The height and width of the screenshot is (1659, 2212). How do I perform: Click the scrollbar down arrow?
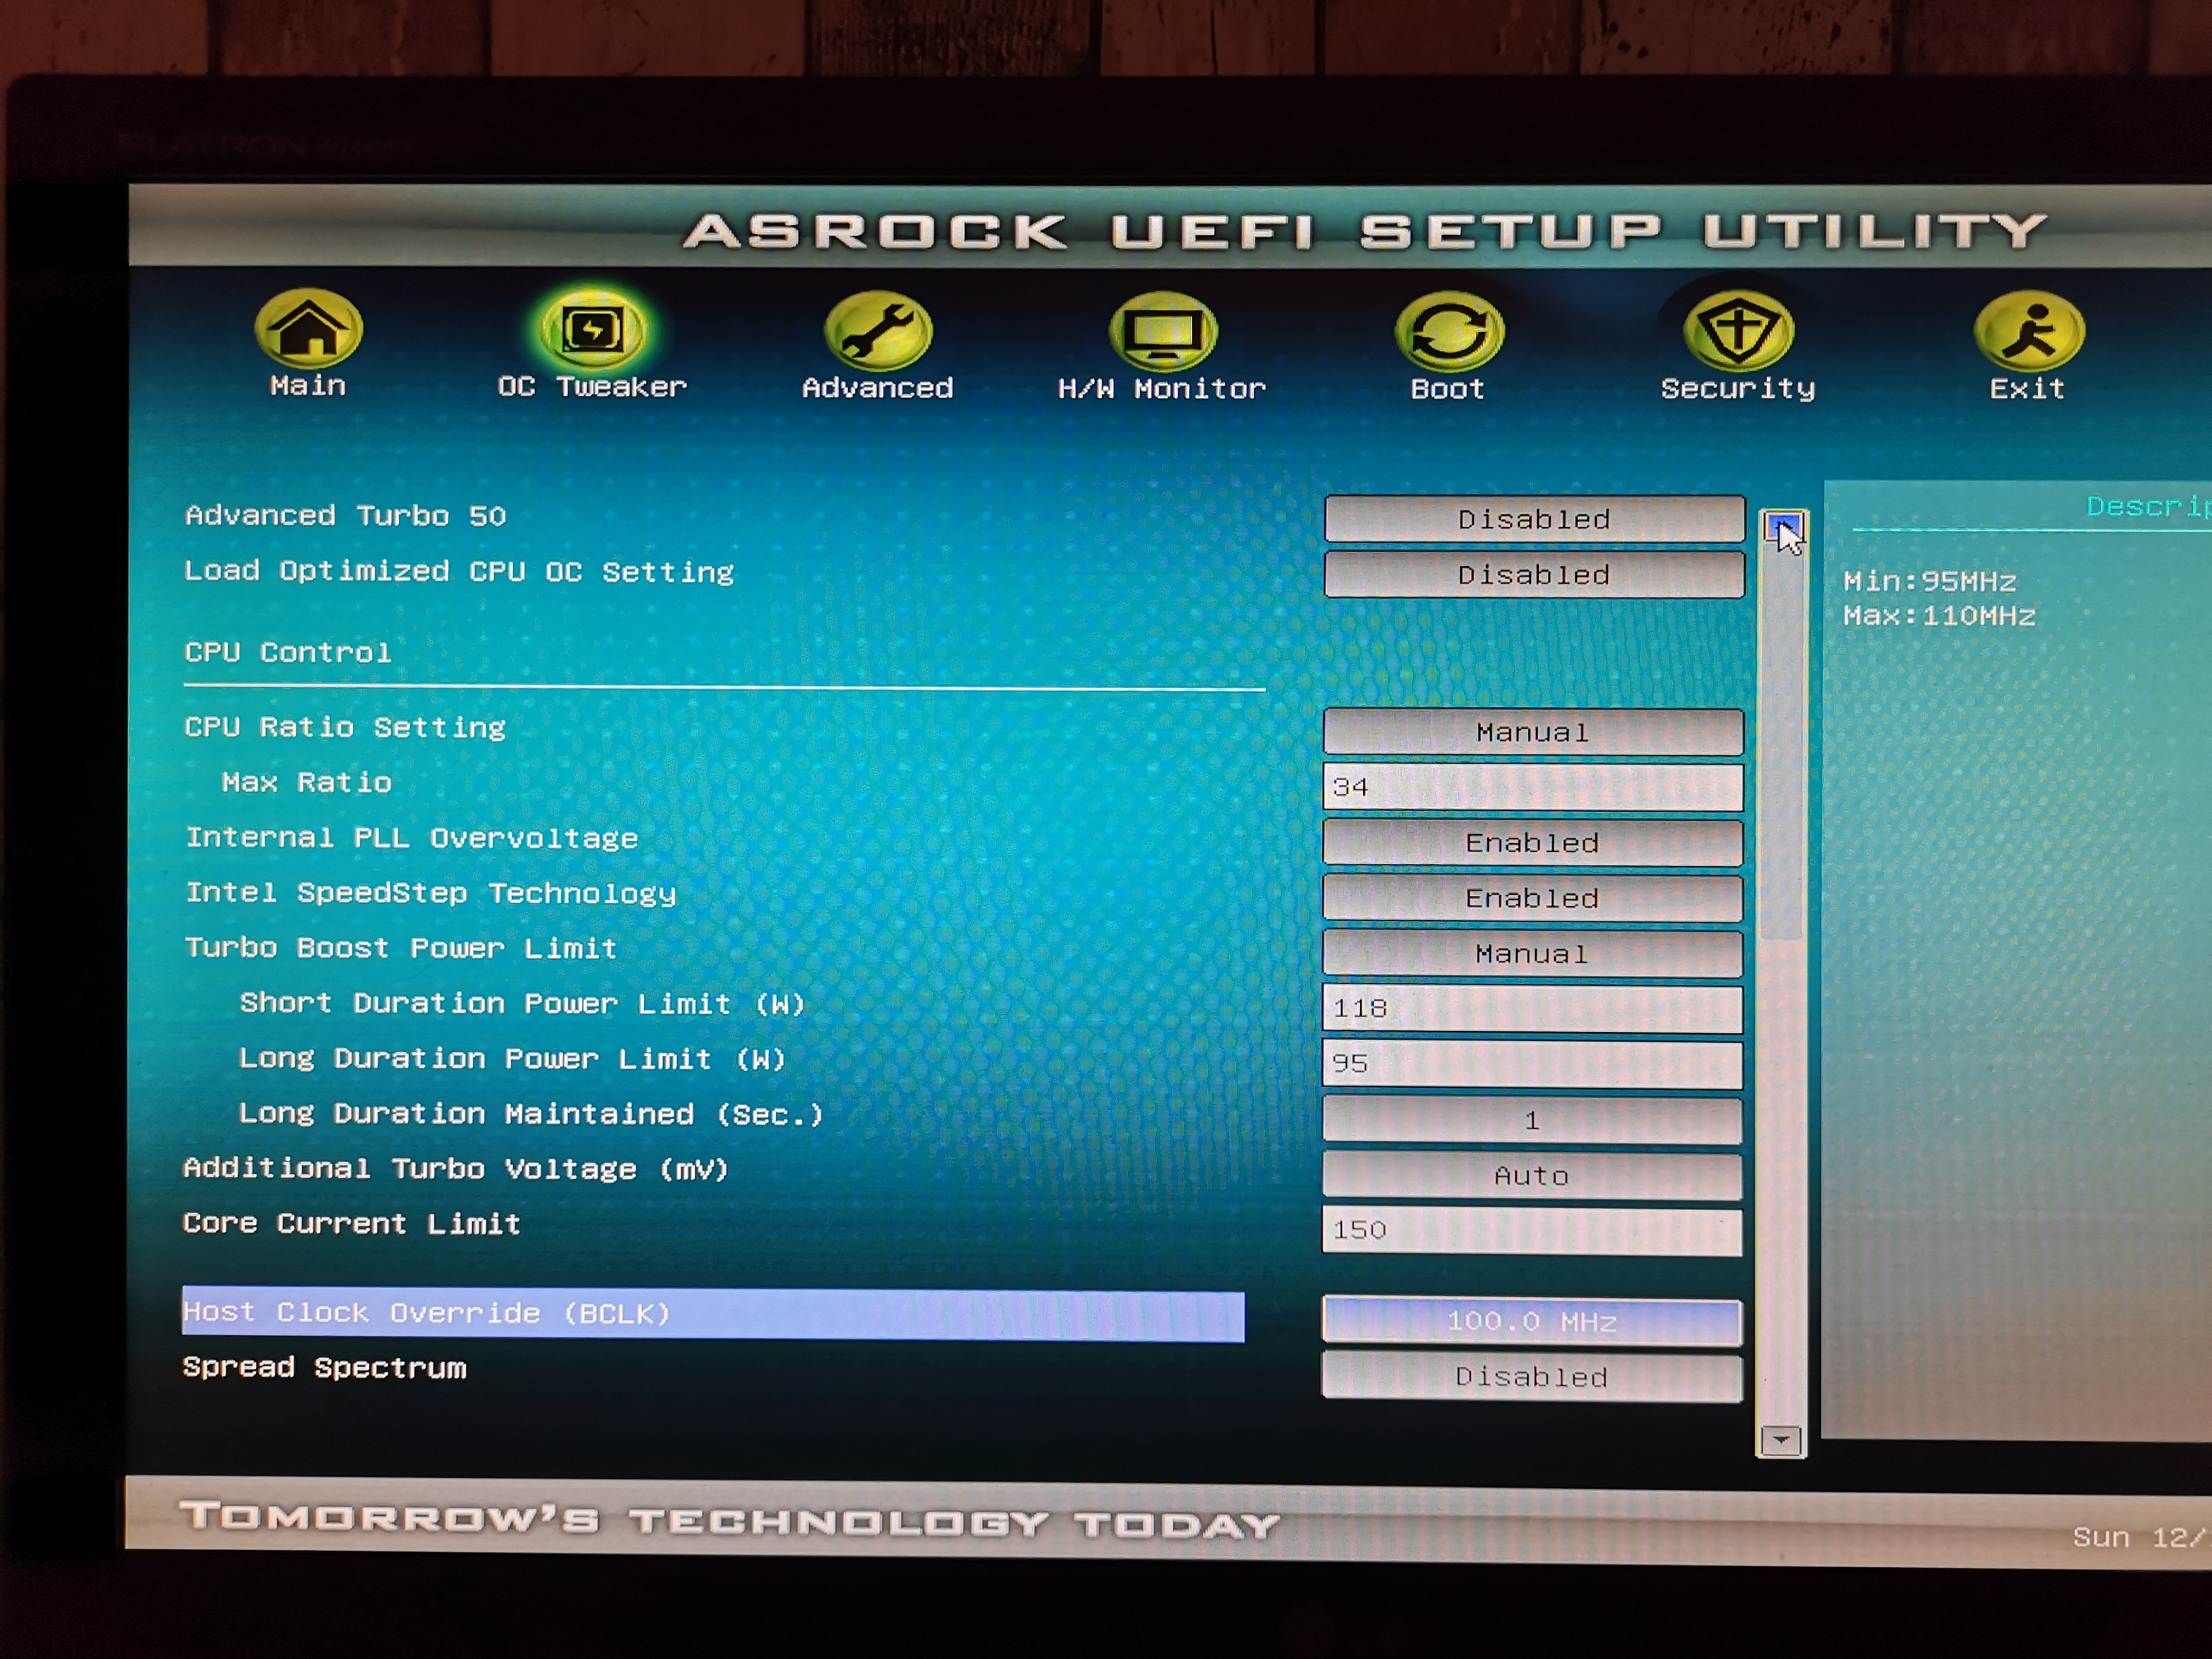[x=1781, y=1440]
